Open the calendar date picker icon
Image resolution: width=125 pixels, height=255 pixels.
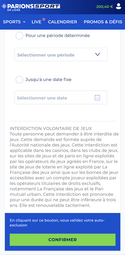(97, 98)
